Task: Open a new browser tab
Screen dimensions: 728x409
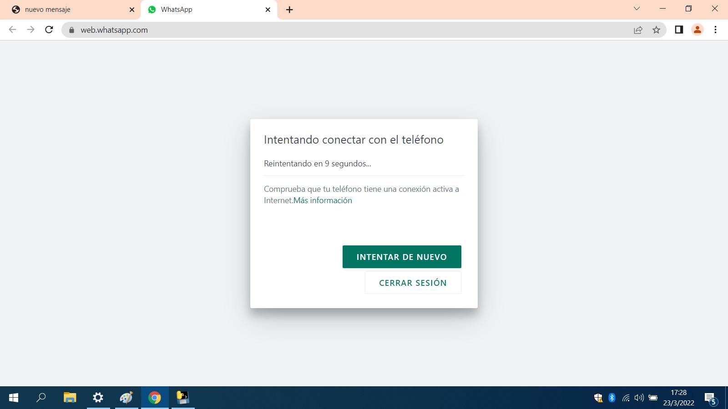Action: [289, 10]
